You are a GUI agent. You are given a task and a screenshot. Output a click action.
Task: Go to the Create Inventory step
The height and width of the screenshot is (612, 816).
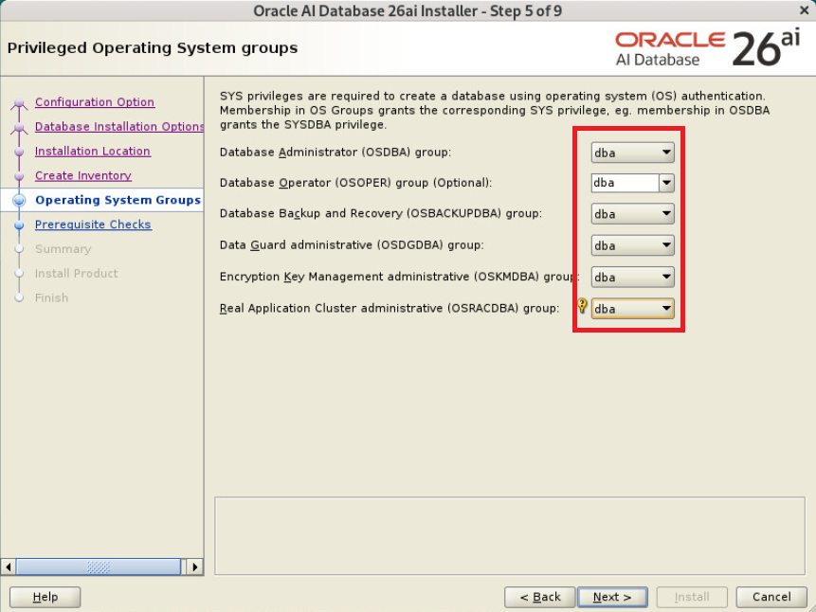(x=83, y=175)
